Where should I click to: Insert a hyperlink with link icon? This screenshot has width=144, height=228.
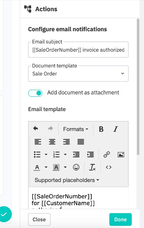(107, 155)
